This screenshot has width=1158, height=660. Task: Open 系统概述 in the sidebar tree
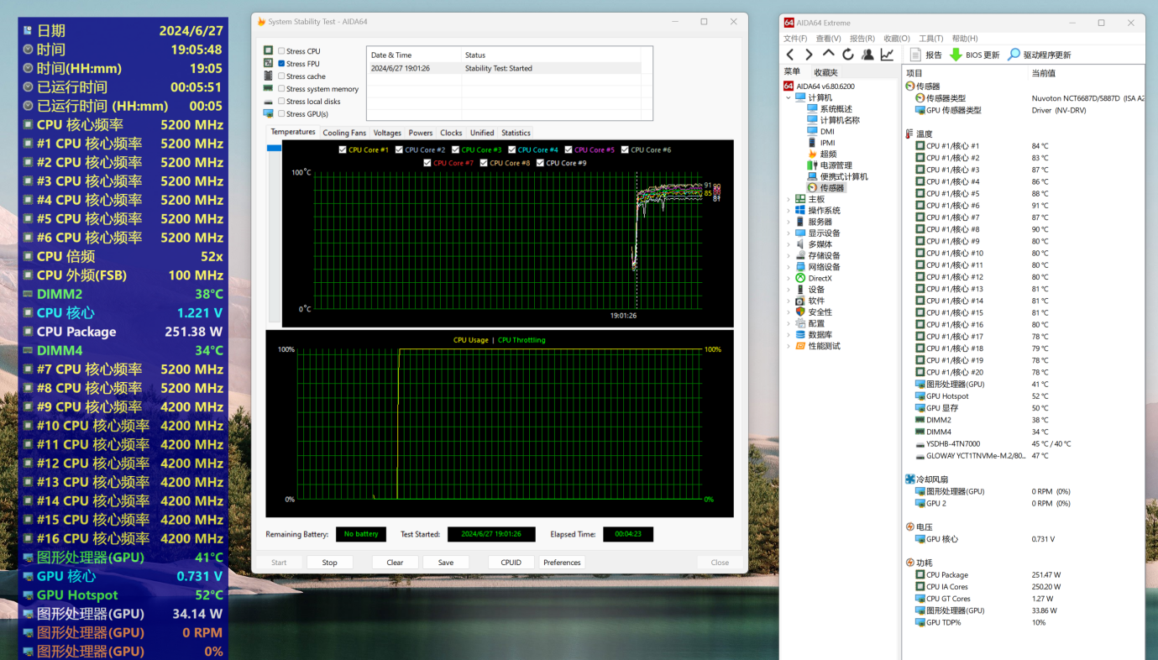point(829,109)
